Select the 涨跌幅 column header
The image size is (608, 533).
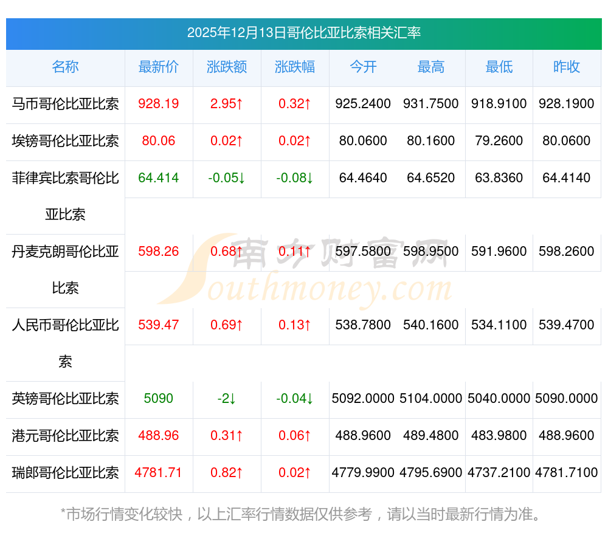coord(295,67)
